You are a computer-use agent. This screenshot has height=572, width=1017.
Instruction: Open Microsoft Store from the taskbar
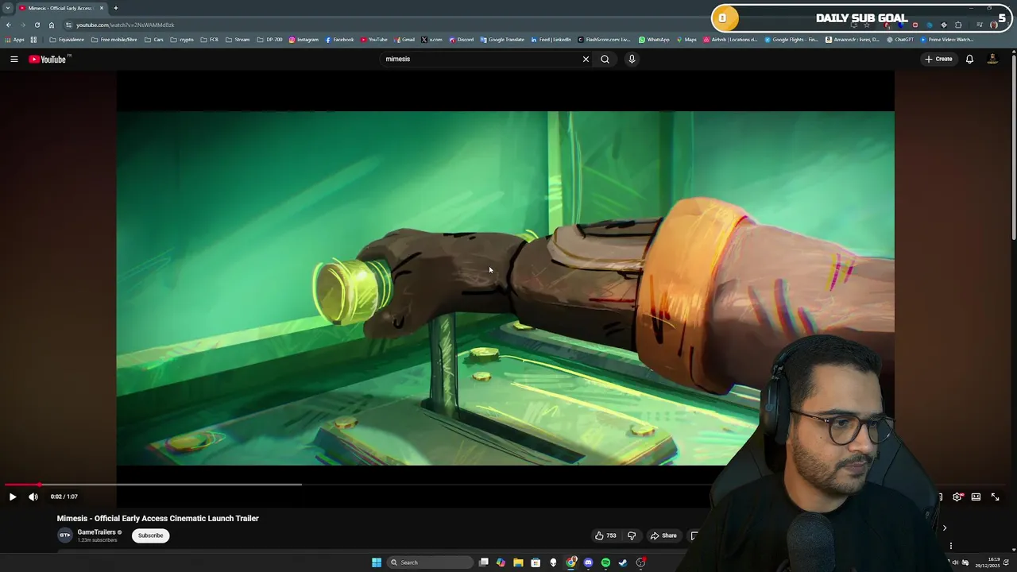(536, 562)
